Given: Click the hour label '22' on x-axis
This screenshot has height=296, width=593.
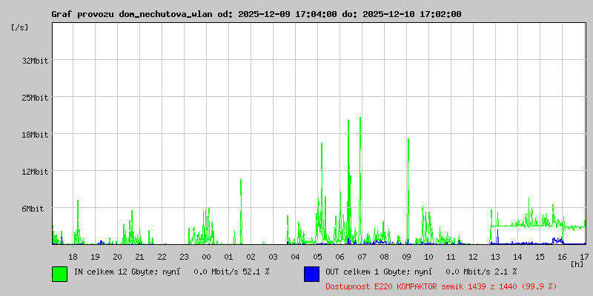Looking at the screenshot, I should (162, 257).
